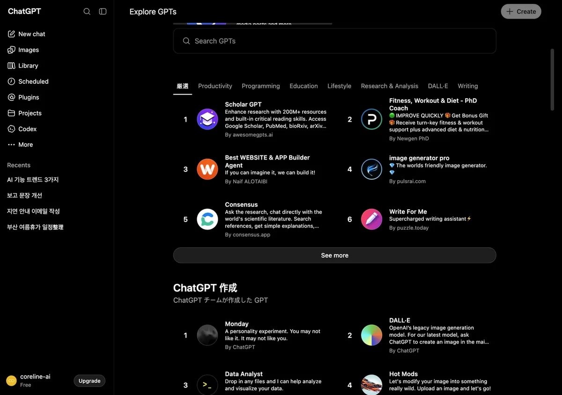Click inside the Search GPTs field
The image size is (562, 395).
click(x=334, y=41)
